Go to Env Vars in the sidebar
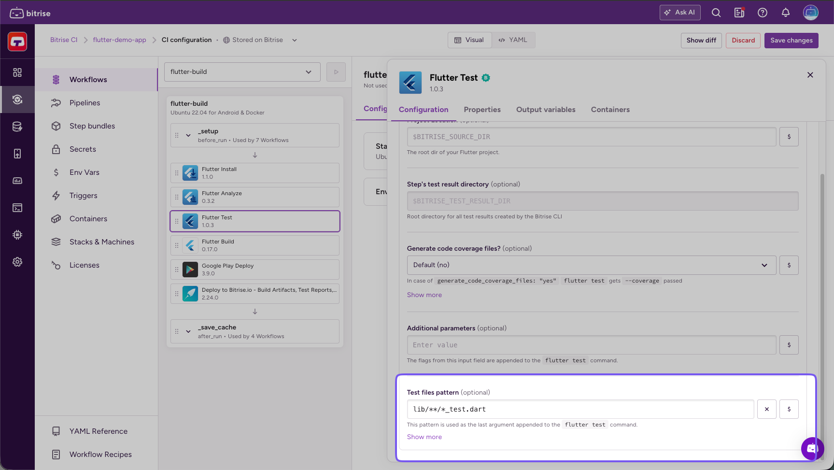The image size is (834, 470). 97,172
